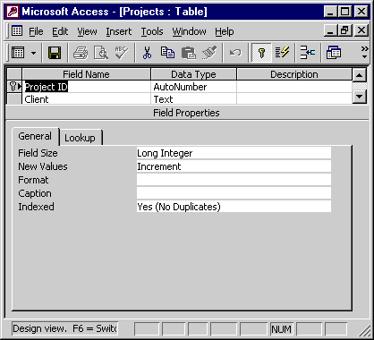Open the Window menu

(x=189, y=31)
